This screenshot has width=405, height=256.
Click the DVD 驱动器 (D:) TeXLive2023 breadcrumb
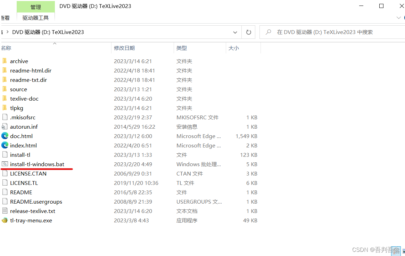pos(48,32)
